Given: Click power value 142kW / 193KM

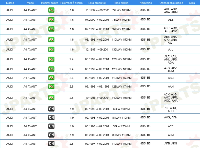Looking at the screenshot, I should (121, 98).
